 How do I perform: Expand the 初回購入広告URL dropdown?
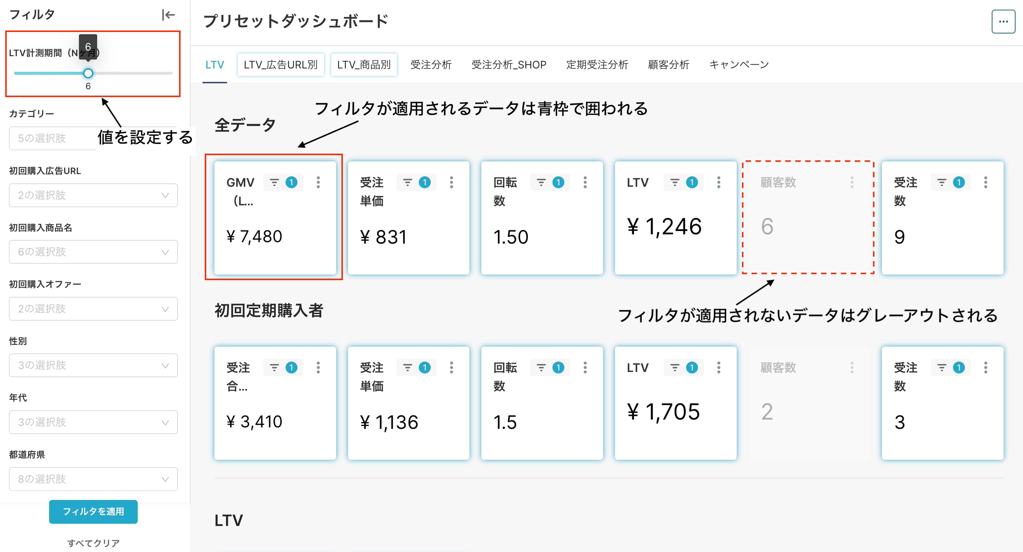[93, 195]
